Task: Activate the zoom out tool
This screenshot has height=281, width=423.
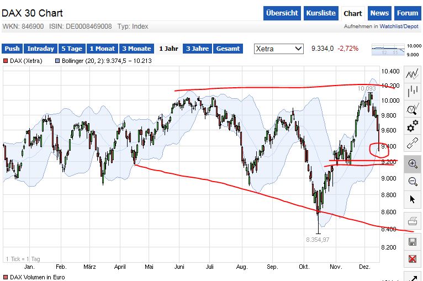Action: click(x=412, y=181)
